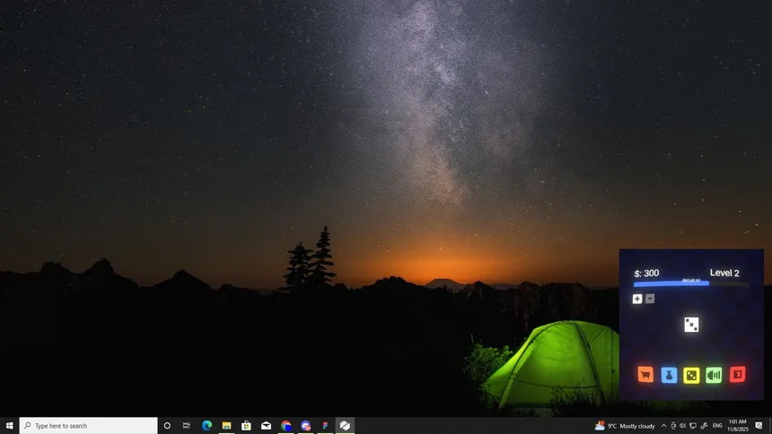Open Figma from the taskbar

click(x=325, y=426)
